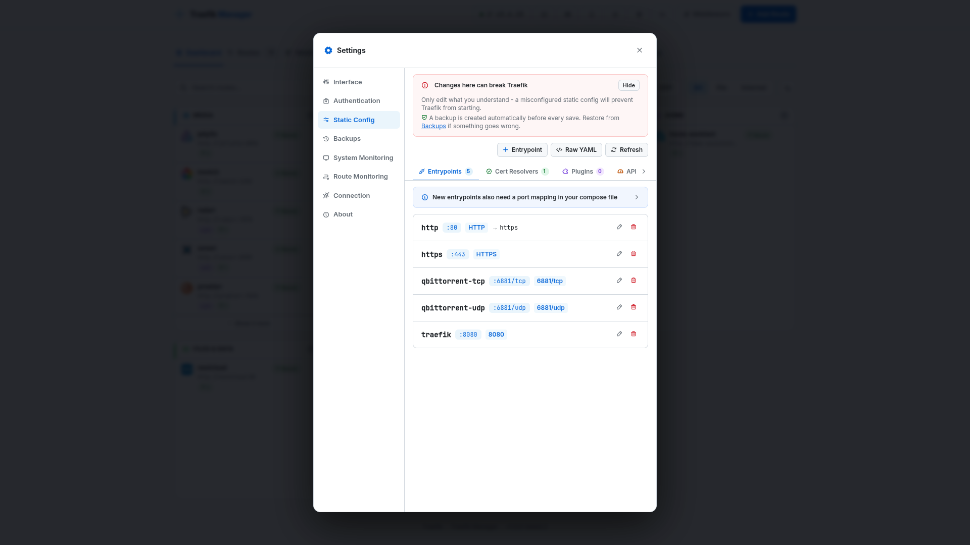Delete the qbittorrent-udp entrypoint

634,307
